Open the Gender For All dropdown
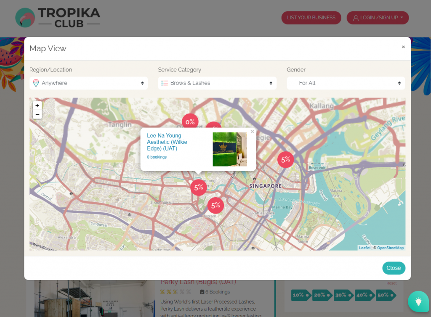The image size is (431, 317). (346, 83)
